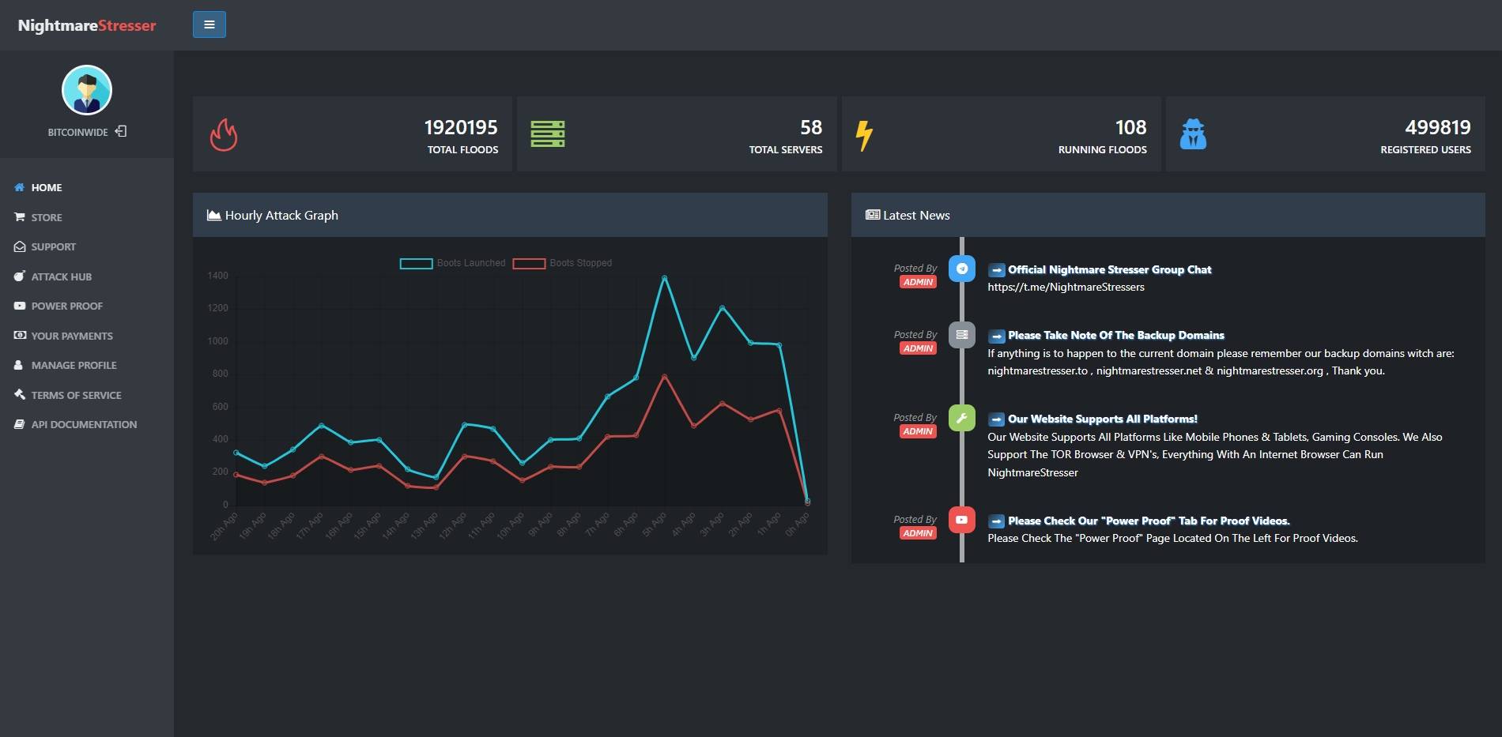Viewport: 1502px width, 737px height.
Task: Click the user avatar picture
Action: [x=87, y=90]
